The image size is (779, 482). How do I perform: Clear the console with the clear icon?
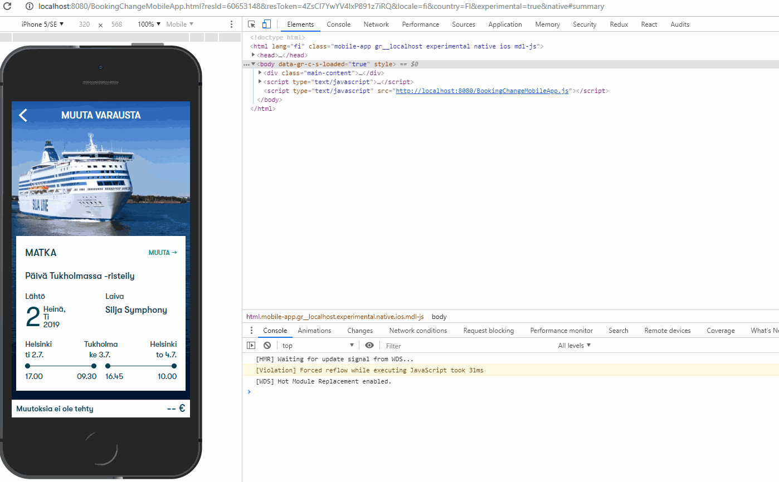[x=267, y=346]
